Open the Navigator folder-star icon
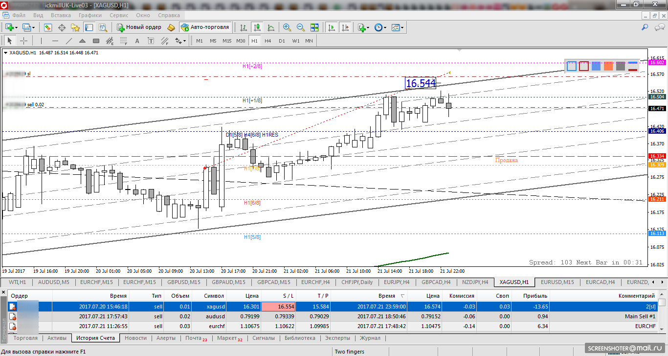668x356 pixels. click(x=75, y=27)
